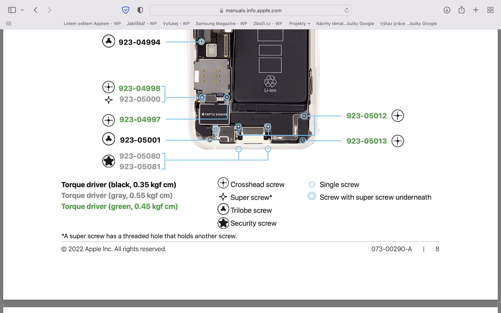Open the Návrhy témat bookmark
This screenshot has width=501, height=313.
point(345,23)
